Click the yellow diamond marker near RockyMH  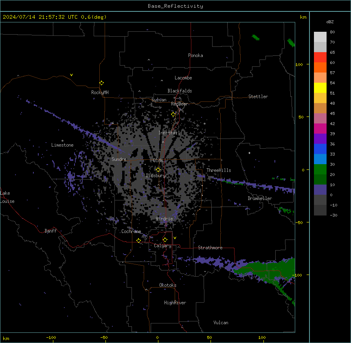pyautogui.click(x=102, y=83)
